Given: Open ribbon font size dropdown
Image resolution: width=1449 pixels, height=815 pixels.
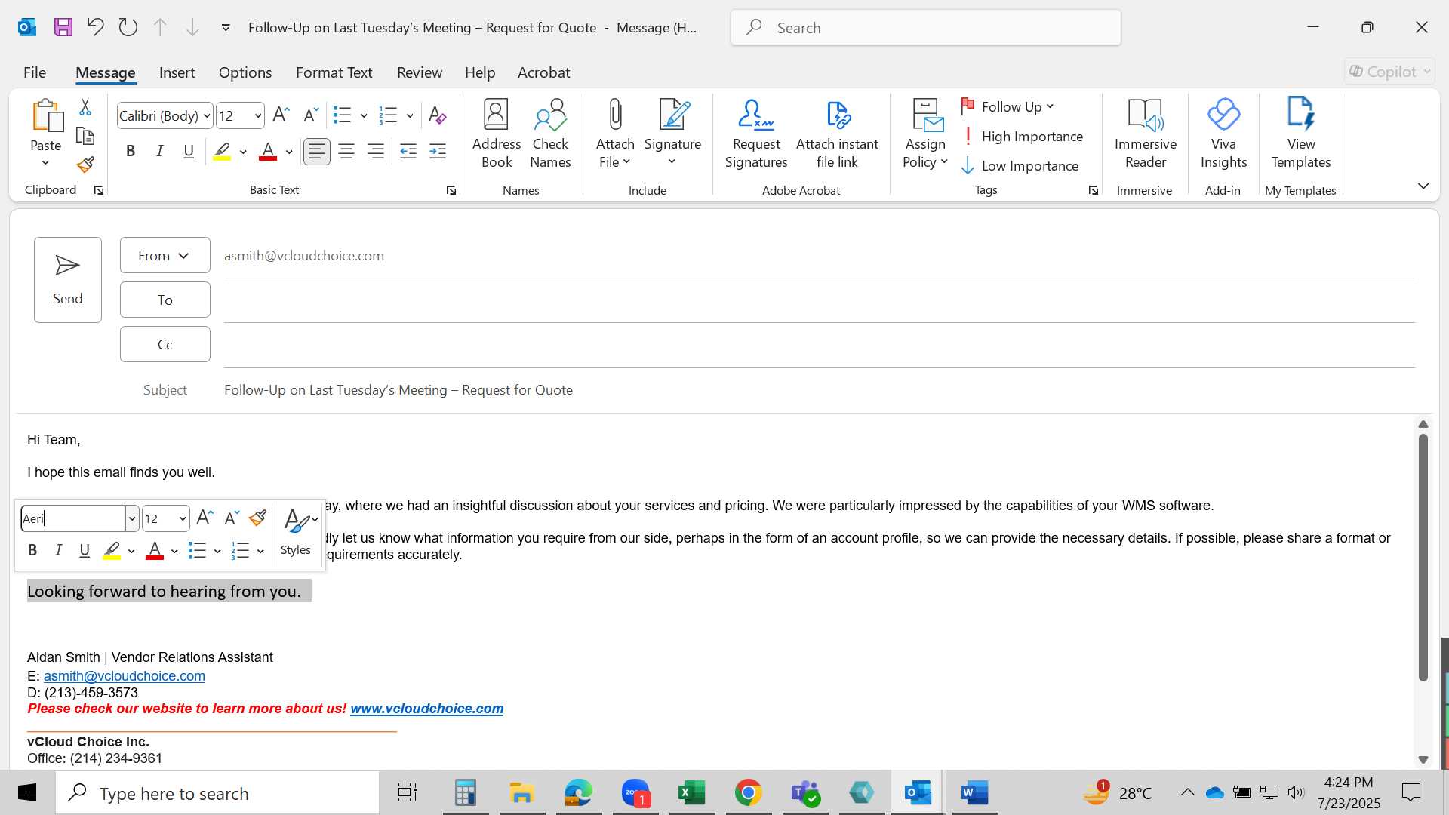Looking at the screenshot, I should [258, 116].
